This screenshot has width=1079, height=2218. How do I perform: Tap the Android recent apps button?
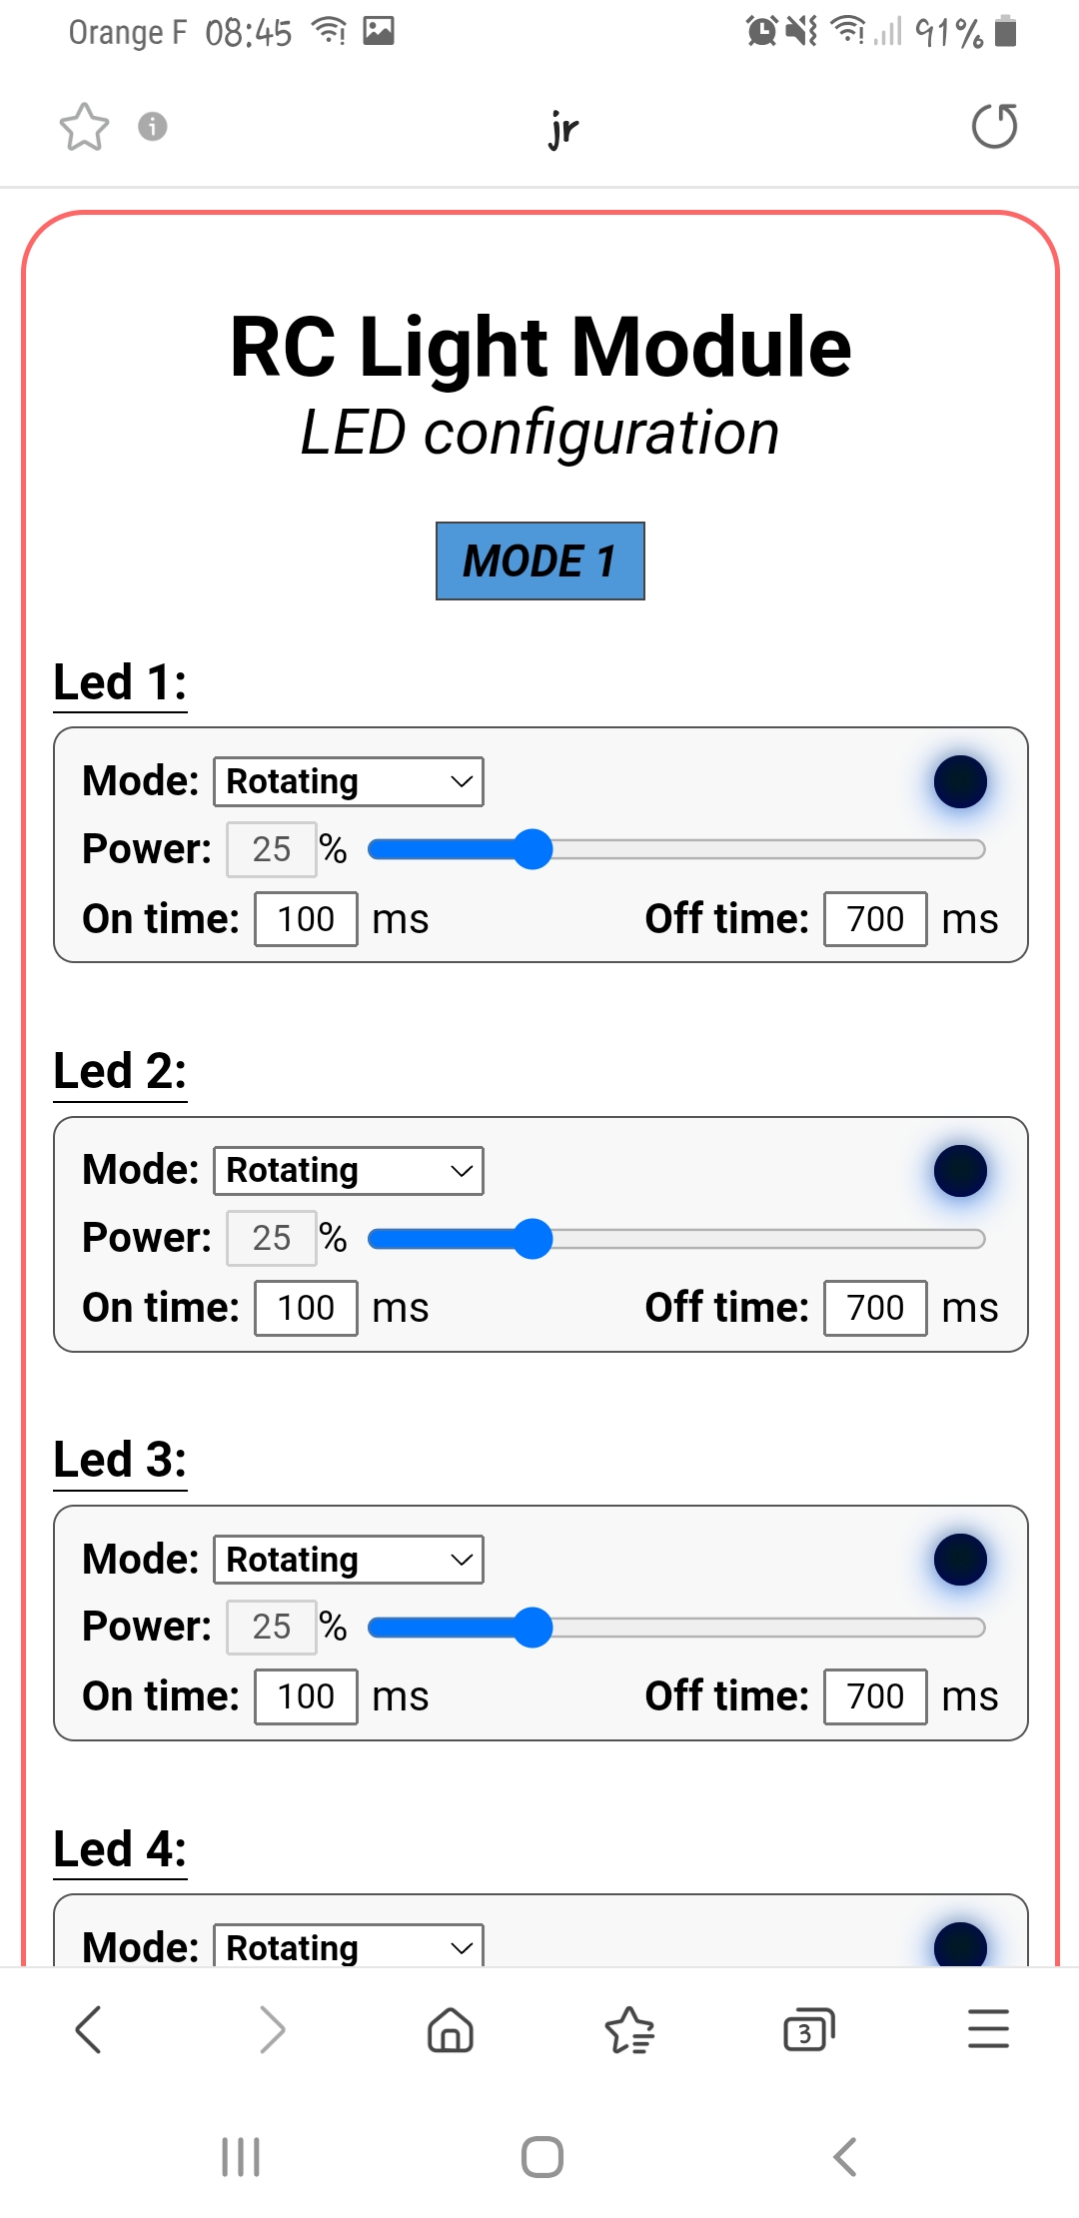[x=241, y=2157]
